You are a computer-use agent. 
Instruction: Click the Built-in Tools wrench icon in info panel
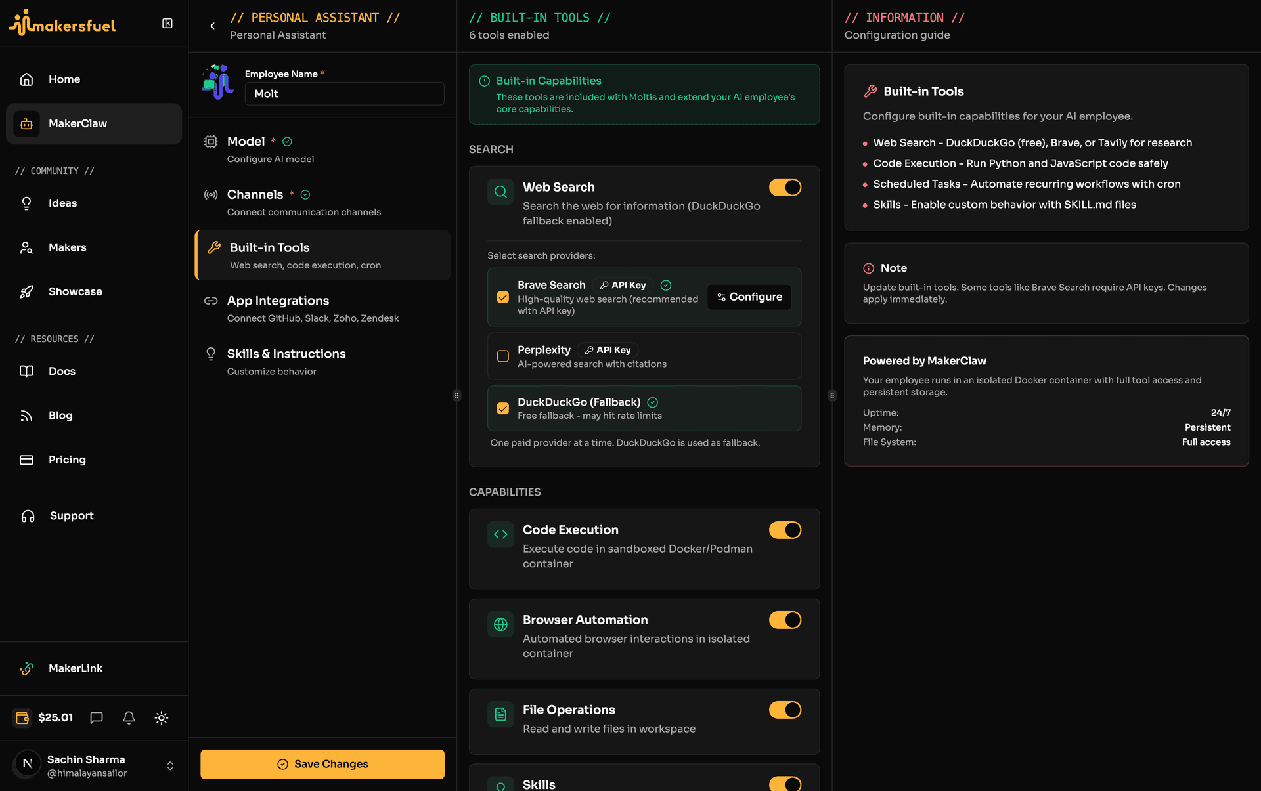870,91
